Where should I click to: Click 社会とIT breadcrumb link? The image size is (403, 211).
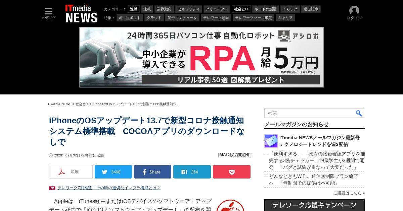pyautogui.click(x=82, y=104)
